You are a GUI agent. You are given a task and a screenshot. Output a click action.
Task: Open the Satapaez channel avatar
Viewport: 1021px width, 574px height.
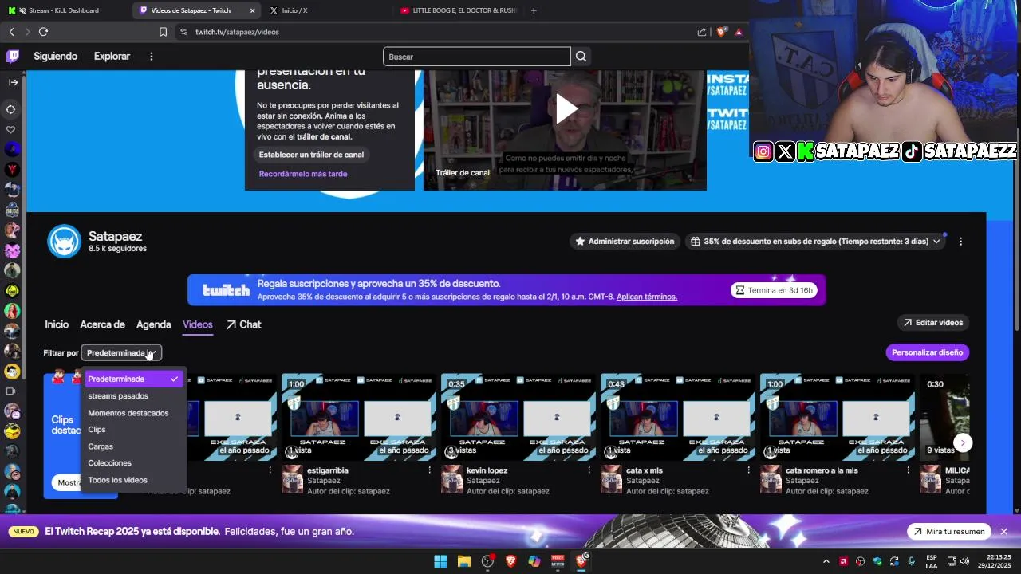[x=64, y=242]
